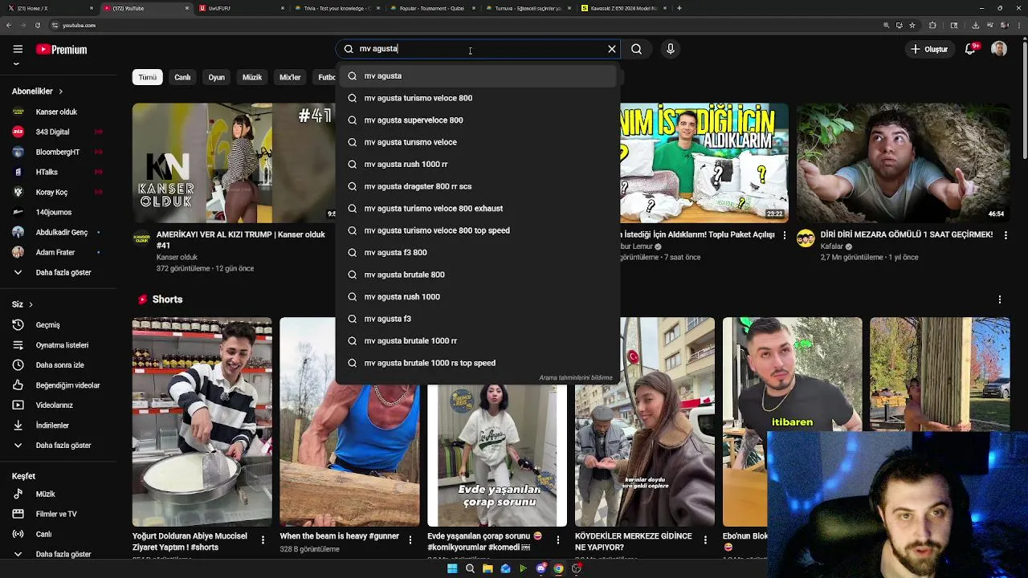Open the 343 Digital subscription
The height and width of the screenshot is (578, 1028).
56,132
